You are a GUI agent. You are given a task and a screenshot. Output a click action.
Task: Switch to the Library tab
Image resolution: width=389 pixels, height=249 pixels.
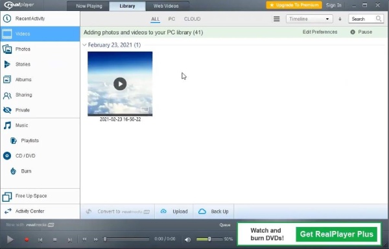[x=127, y=6]
